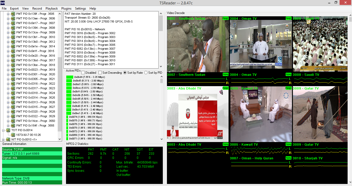Click the TDT date entry icon
This screenshot has width=352, height=186.
pyautogui.click(x=13, y=135)
